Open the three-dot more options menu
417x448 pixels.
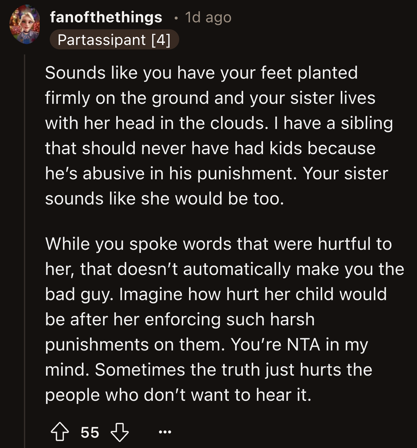[165, 432]
